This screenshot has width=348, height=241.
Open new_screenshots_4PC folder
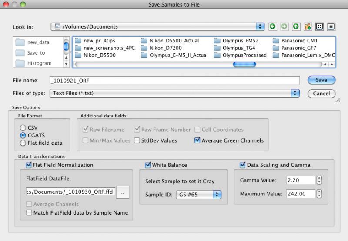105,48
